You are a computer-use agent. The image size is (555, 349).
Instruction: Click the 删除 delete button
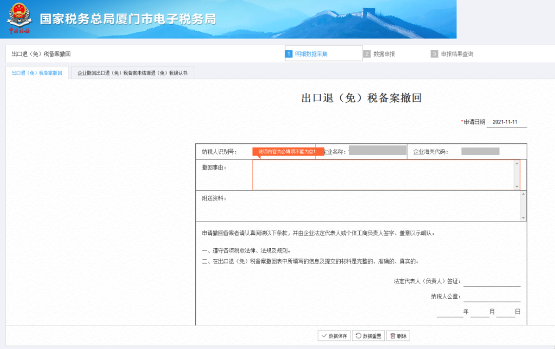(x=398, y=336)
